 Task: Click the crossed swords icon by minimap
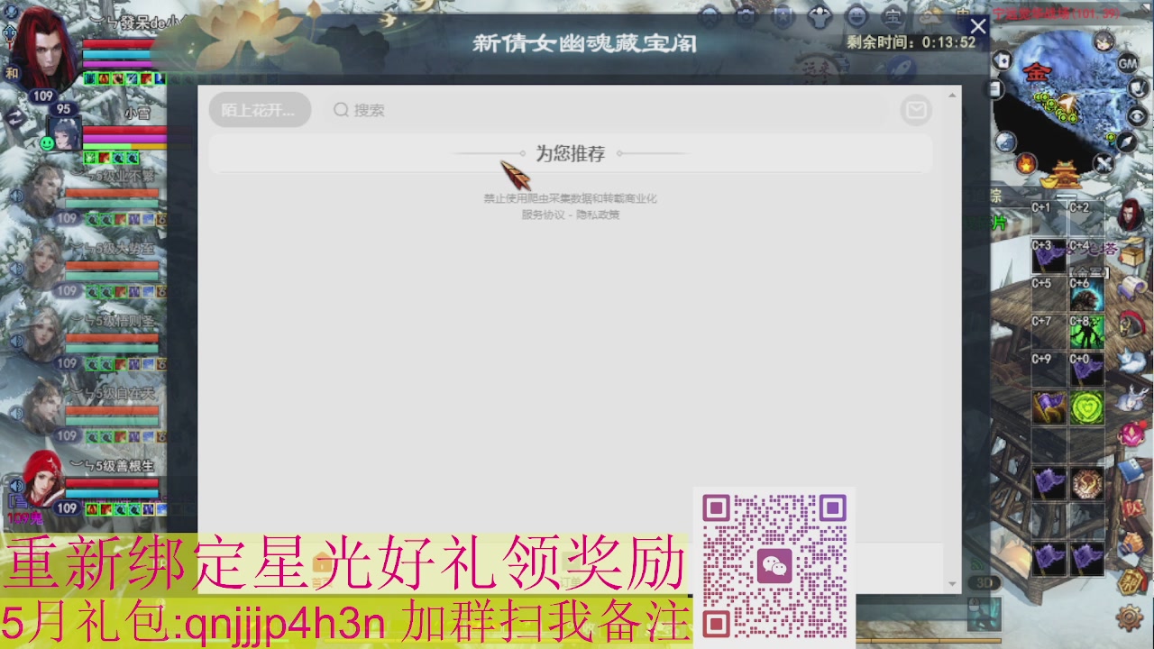pos(1104,163)
